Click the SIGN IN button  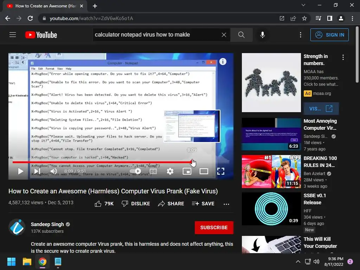329,35
